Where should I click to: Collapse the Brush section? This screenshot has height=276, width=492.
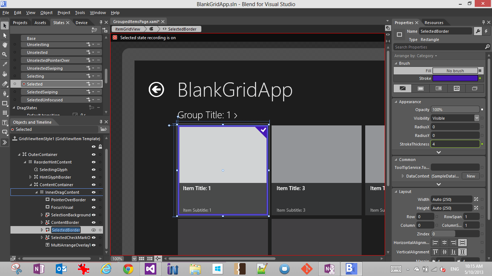tap(395, 63)
